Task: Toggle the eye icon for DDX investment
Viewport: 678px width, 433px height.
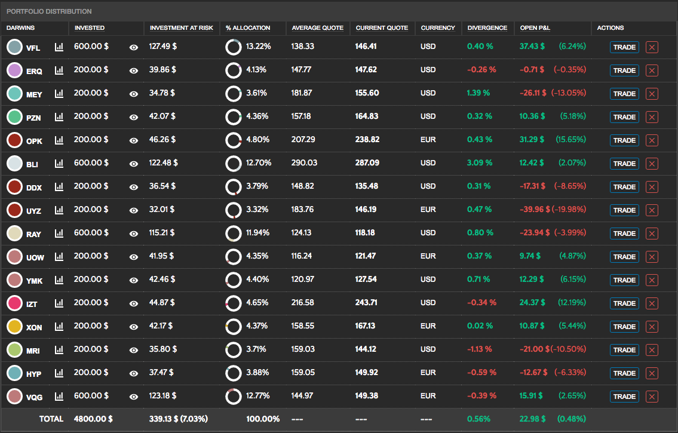Action: 134,187
